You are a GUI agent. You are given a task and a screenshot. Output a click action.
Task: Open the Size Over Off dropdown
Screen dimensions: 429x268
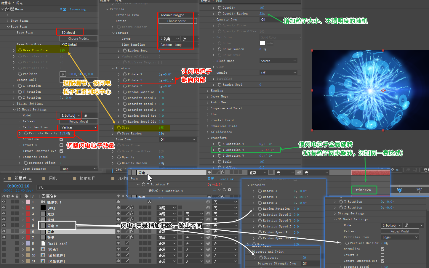pyautogui.click(x=178, y=139)
